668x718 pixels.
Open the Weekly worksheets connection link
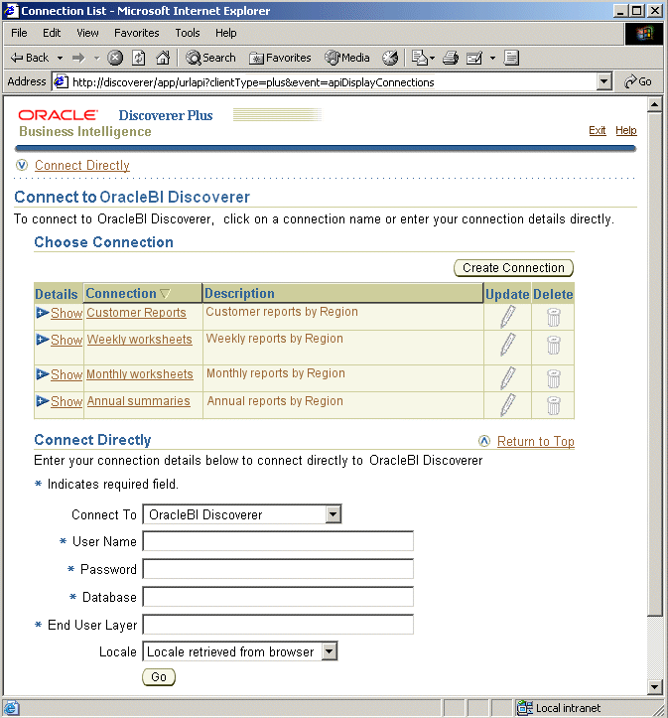click(140, 340)
